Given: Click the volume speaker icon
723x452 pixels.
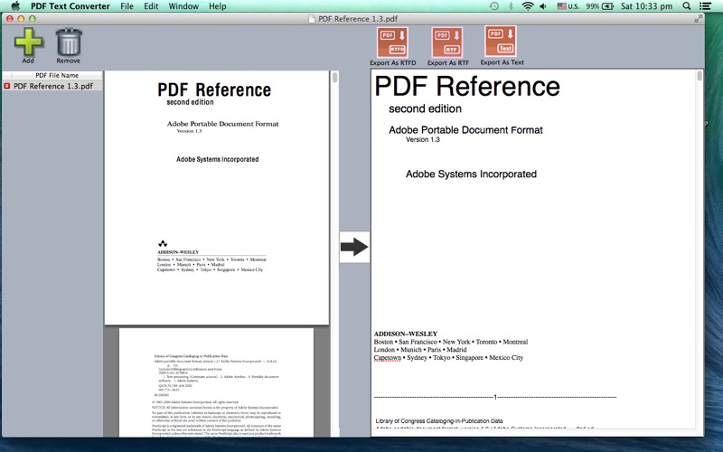Looking at the screenshot, I should tap(543, 6).
